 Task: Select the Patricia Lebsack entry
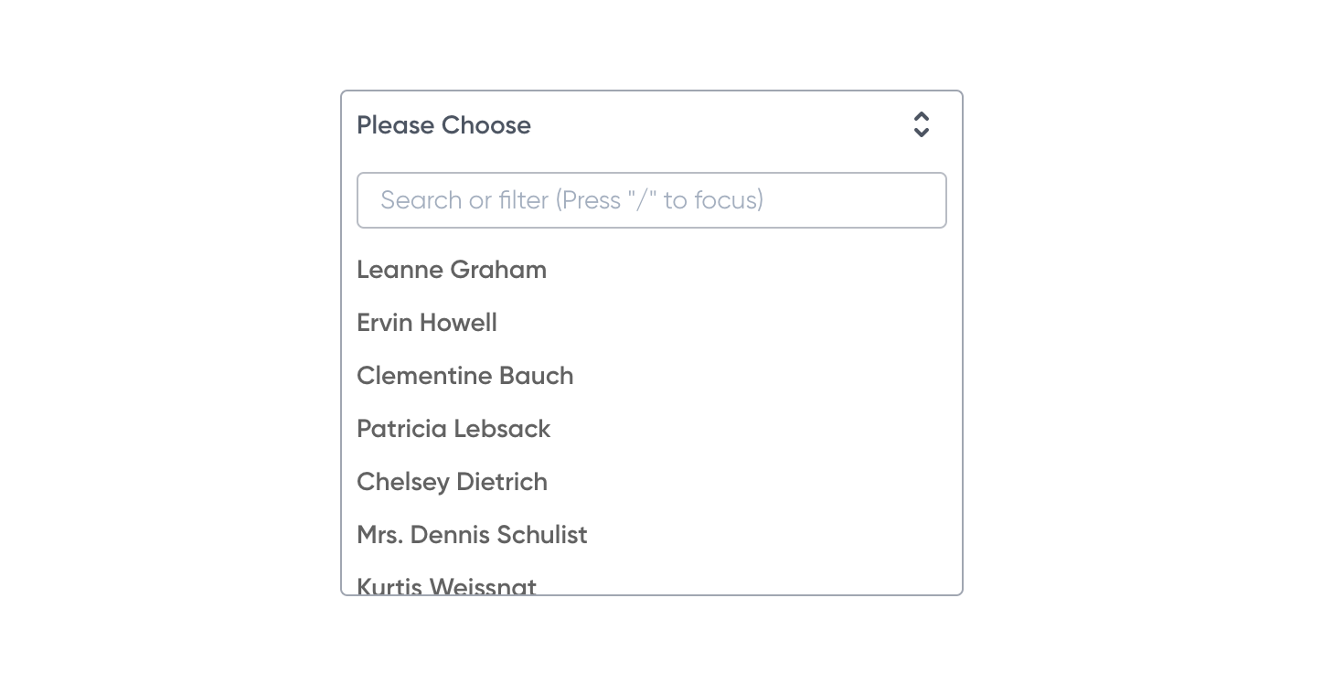pyautogui.click(x=453, y=429)
